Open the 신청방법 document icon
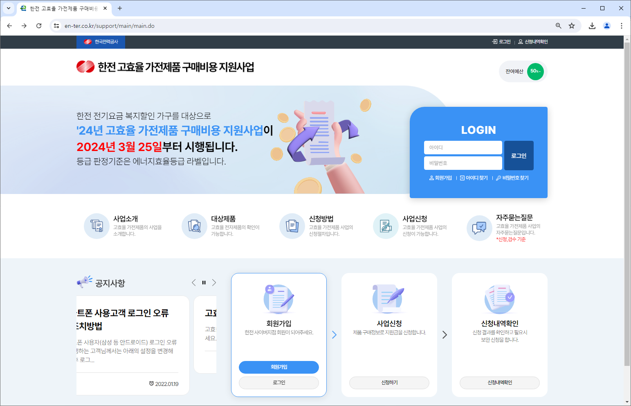Screen dimensions: 631x406 point(292,226)
